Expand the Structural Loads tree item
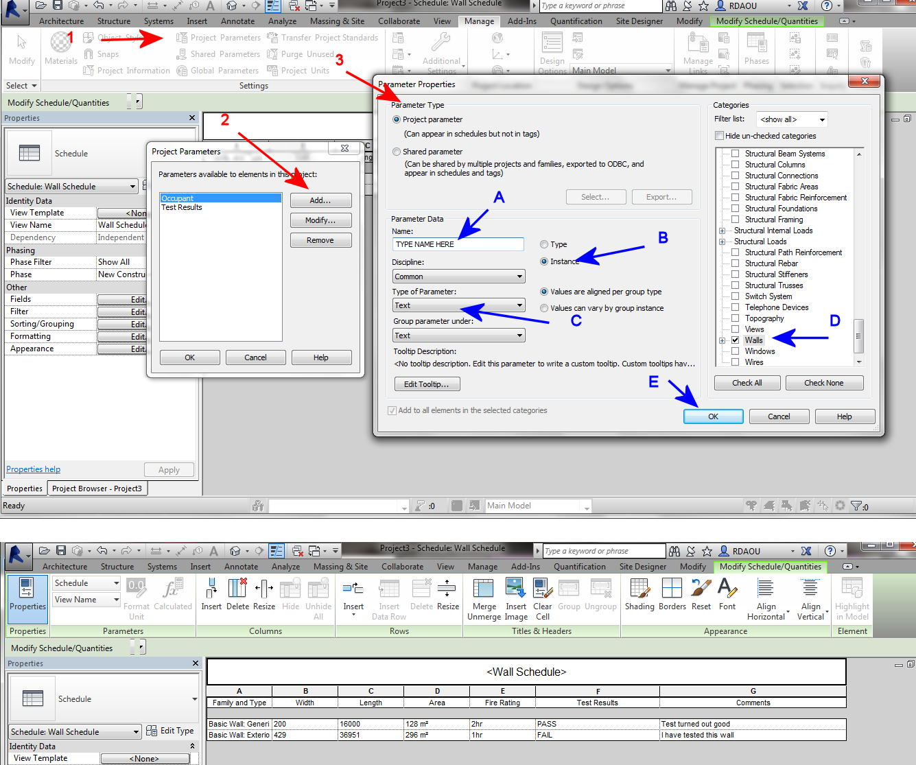The height and width of the screenshot is (765, 916). 722,241
